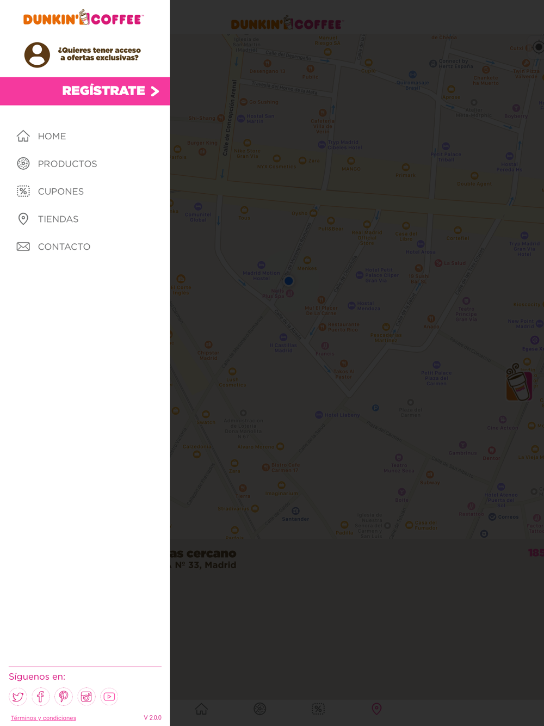Viewport: 544px width, 726px height.
Task: Tap the Lush Cosmetics marker
Action: click(233, 371)
